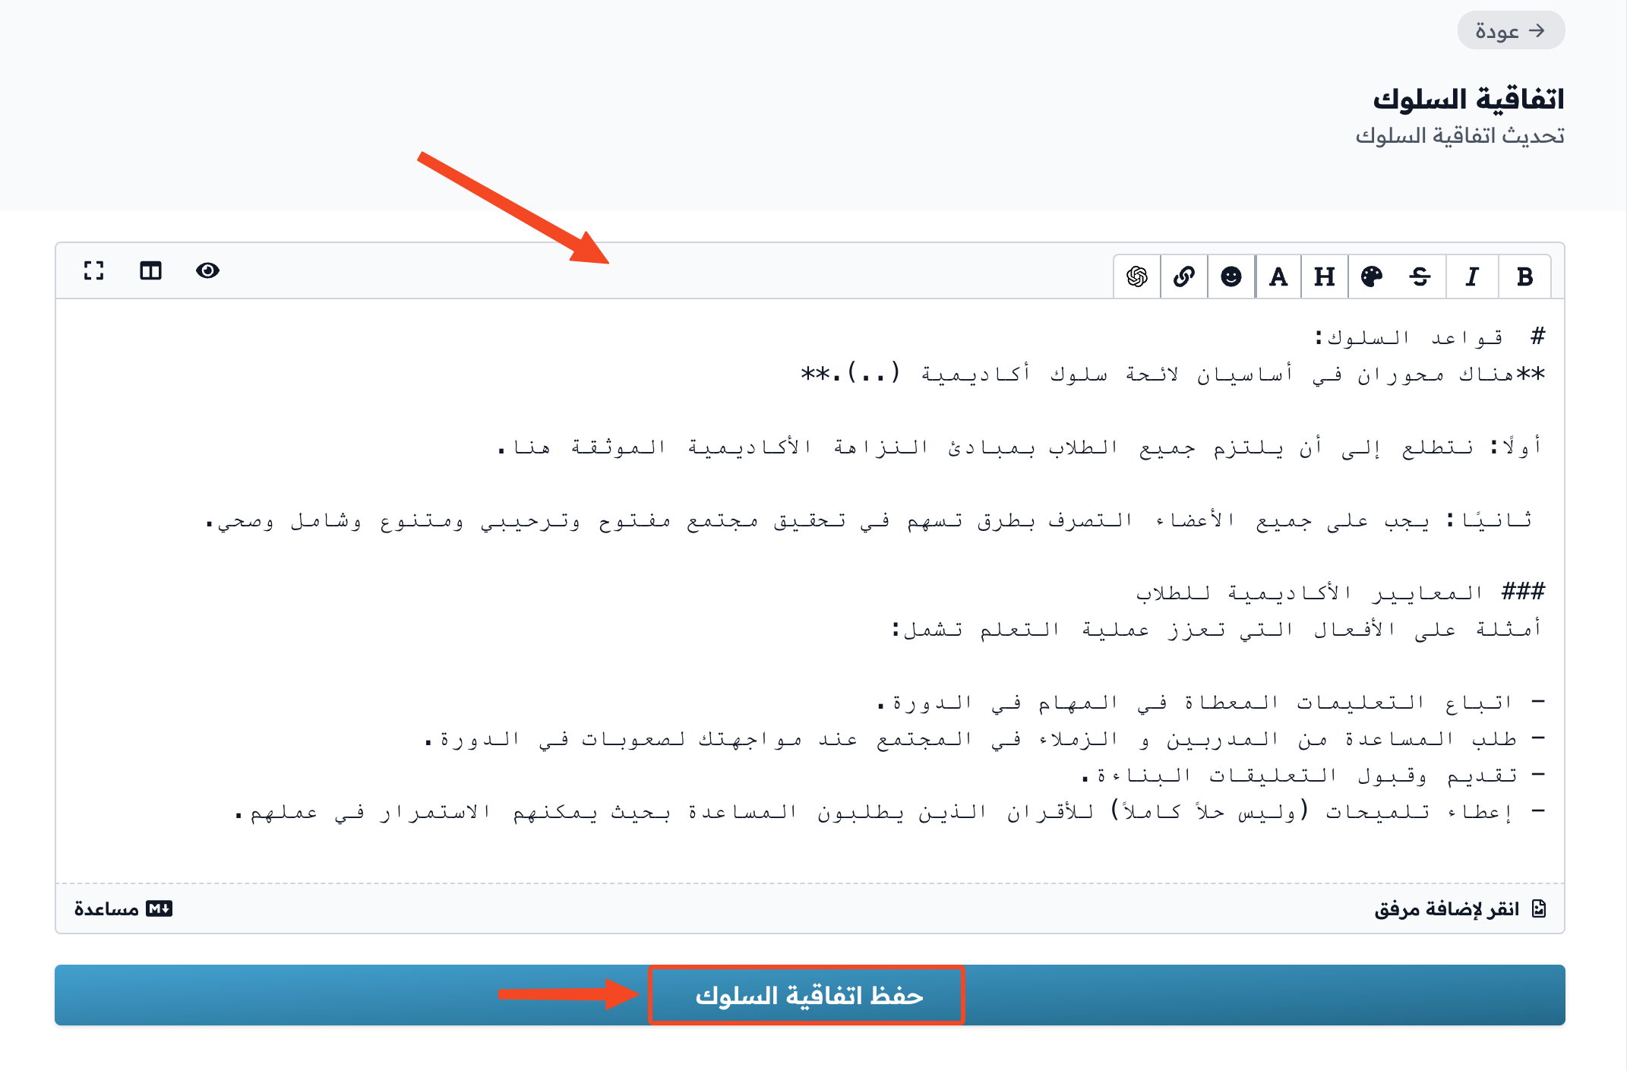Click the line starting with ثانيًا
Image resolution: width=1627 pixels, height=1071 pixels.
pyautogui.click(x=869, y=520)
